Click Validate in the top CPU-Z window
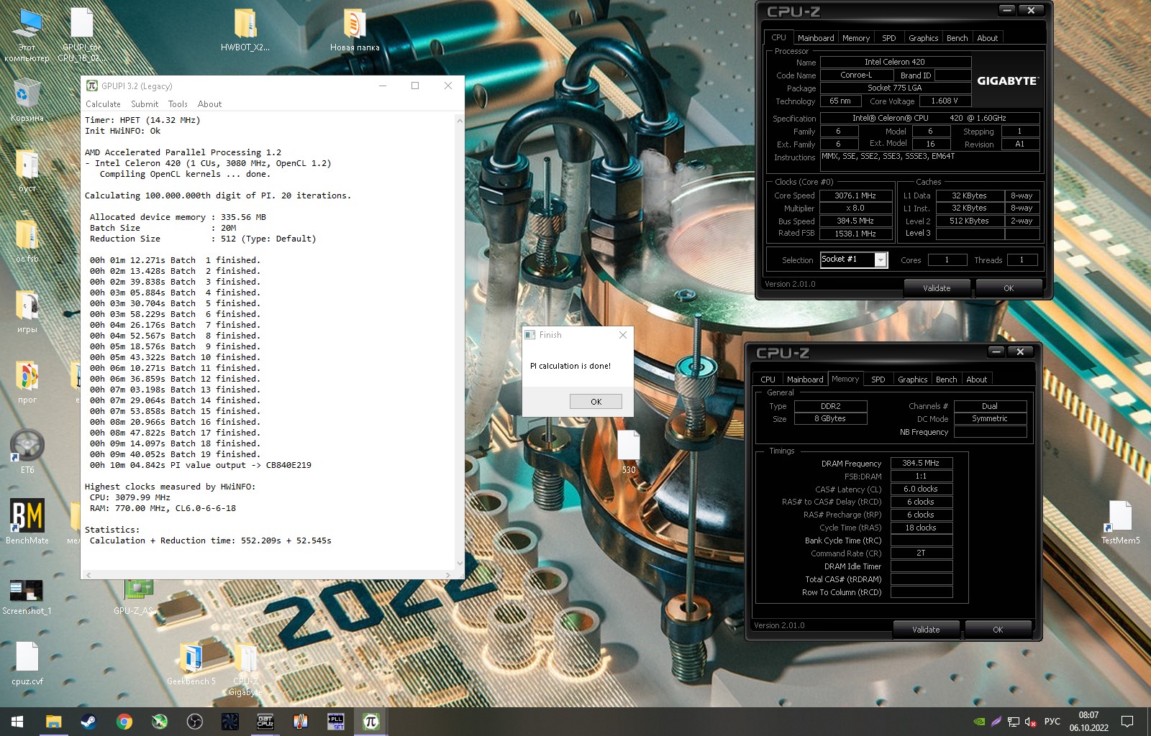The width and height of the screenshot is (1151, 736). [937, 288]
